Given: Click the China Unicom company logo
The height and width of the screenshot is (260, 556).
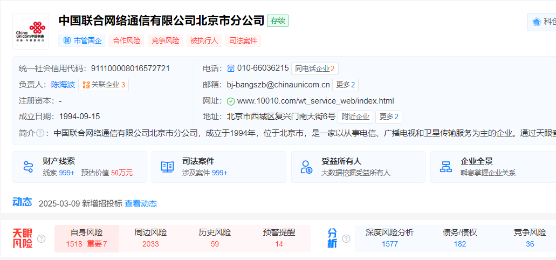Looking at the screenshot, I should pyautogui.click(x=31, y=31).
